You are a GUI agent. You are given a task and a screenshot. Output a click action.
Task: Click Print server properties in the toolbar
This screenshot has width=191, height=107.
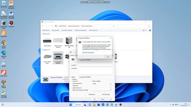(81, 30)
